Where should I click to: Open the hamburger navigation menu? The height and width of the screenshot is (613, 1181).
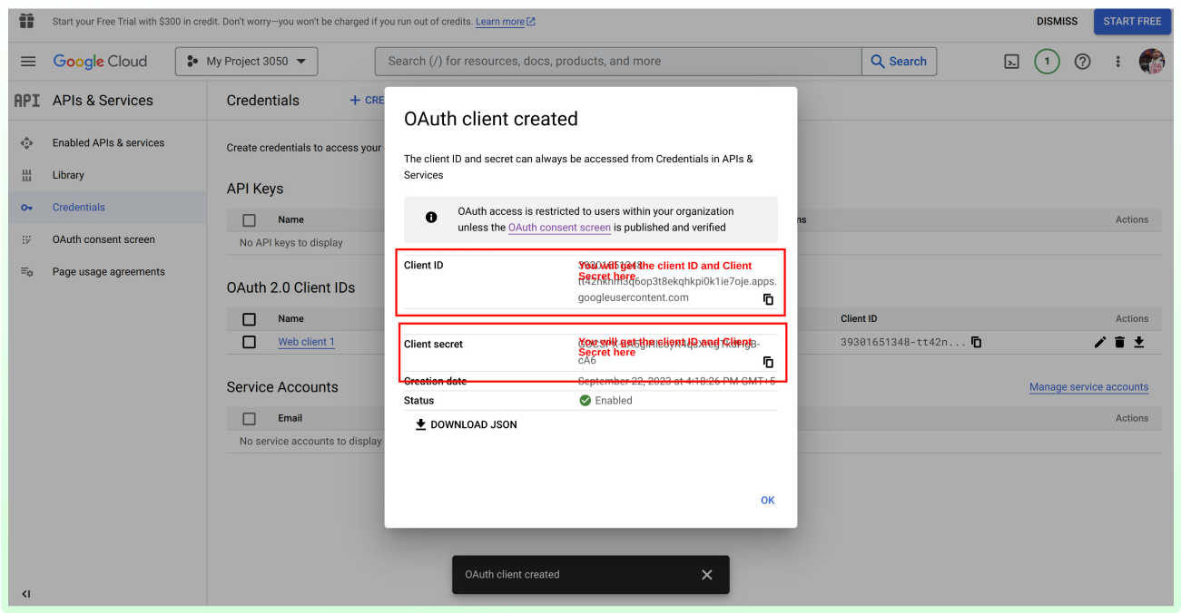point(28,62)
